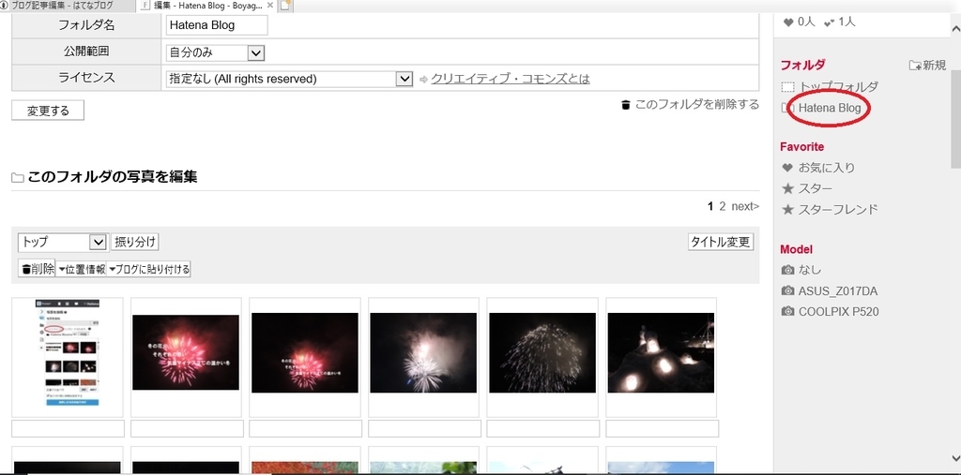Select the snow lantern thumbnail
The width and height of the screenshot is (961, 475).
661,352
